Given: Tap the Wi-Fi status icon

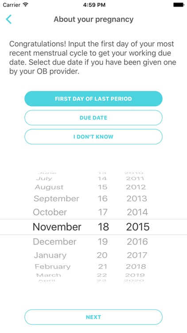Looking at the screenshot, I should (26, 5).
